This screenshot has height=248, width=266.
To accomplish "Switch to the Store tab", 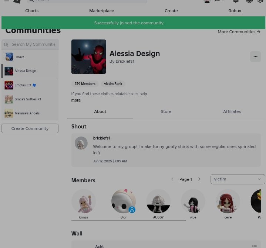I will click(x=166, y=112).
